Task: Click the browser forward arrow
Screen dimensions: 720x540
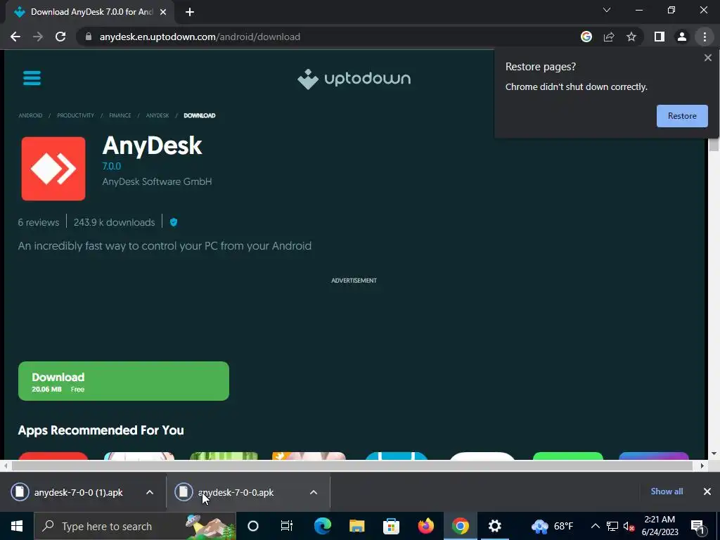Action: [x=38, y=37]
